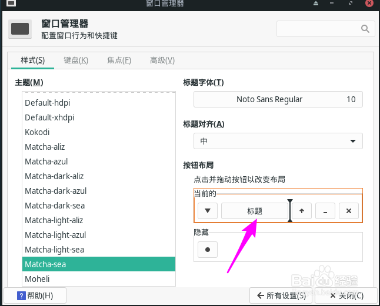This screenshot has height=306, width=380.
Task: Open 帮助(H) help button
Action: (35, 295)
